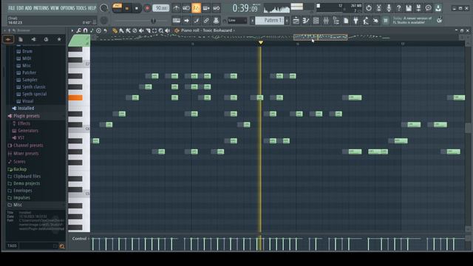Toggle typing keyboard to piano
473x266 pixels.
pos(177,21)
